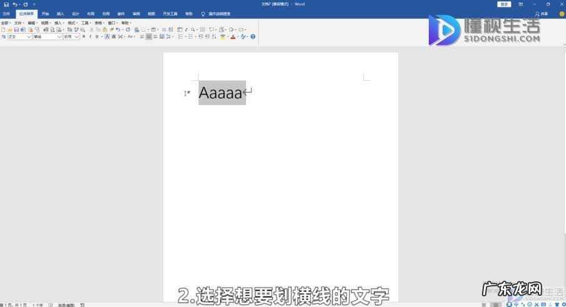Screen dimensions: 566x307
Task: Apply yellow text highlight color
Action: 222,36
